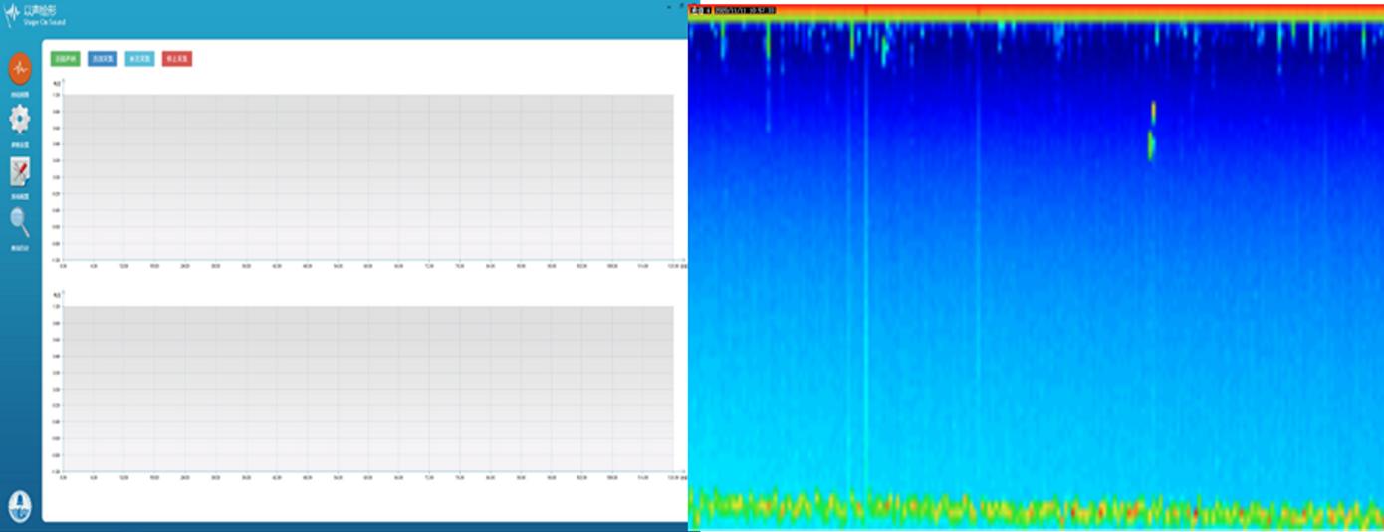Open the notepad-and-pencil configuration icon
The width and height of the screenshot is (1384, 532).
click(x=19, y=171)
